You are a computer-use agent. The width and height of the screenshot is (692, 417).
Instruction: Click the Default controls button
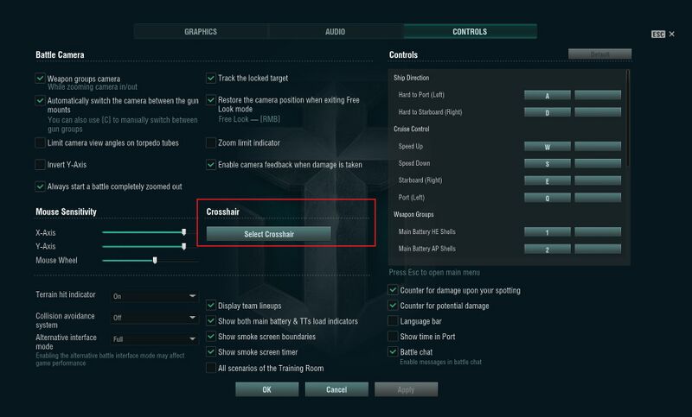599,54
